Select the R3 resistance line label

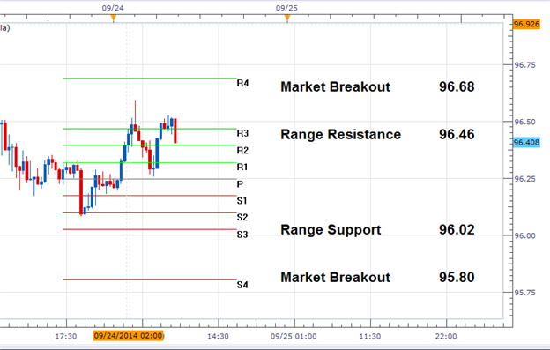coord(242,133)
